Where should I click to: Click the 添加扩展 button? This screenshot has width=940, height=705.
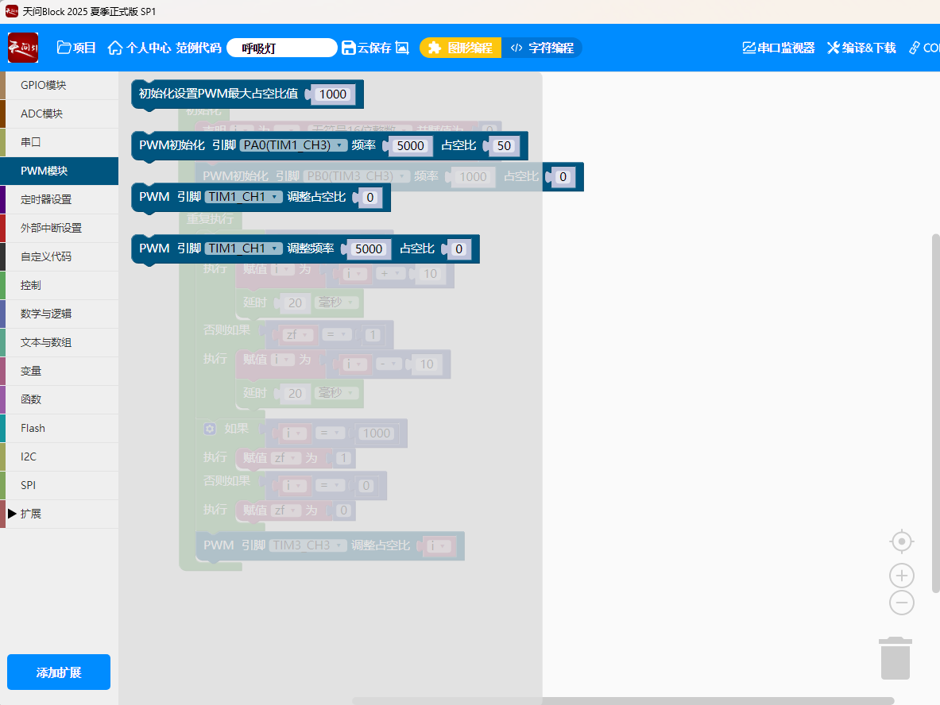(x=59, y=672)
